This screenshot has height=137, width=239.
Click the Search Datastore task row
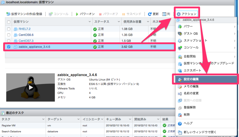tap(88, 131)
